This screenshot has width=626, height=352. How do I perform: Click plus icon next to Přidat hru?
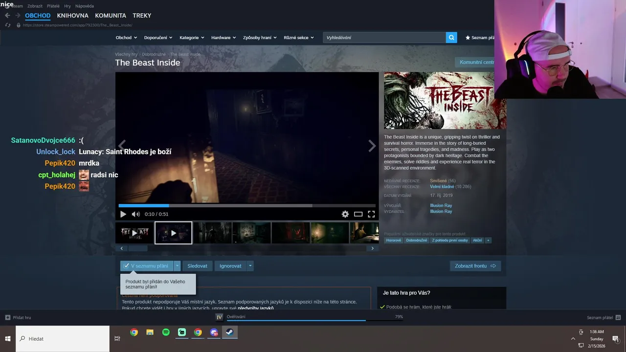click(7, 317)
